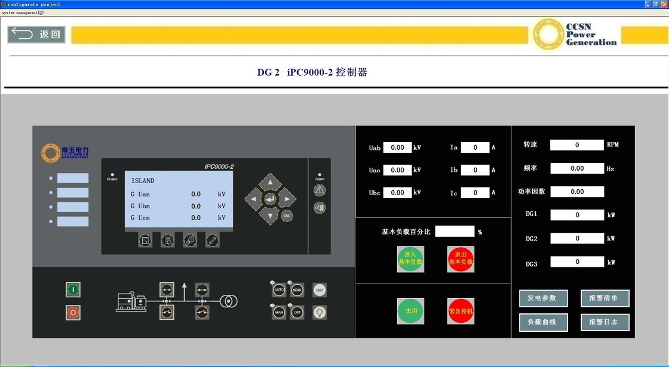Viewport: 669px width, 367px height.
Task: Set controller mode to OFF
Action: 297,312
